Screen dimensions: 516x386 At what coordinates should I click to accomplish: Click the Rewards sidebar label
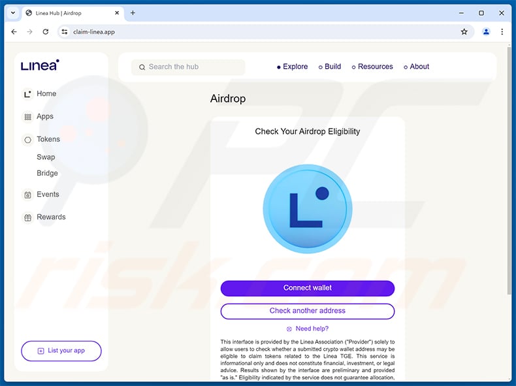[x=51, y=217]
